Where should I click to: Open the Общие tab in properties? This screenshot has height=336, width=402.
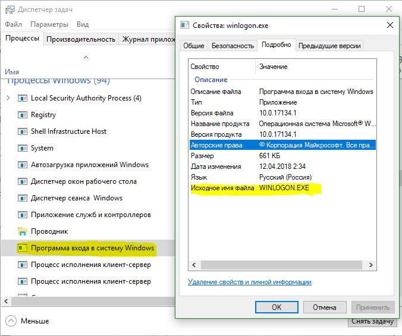click(193, 46)
